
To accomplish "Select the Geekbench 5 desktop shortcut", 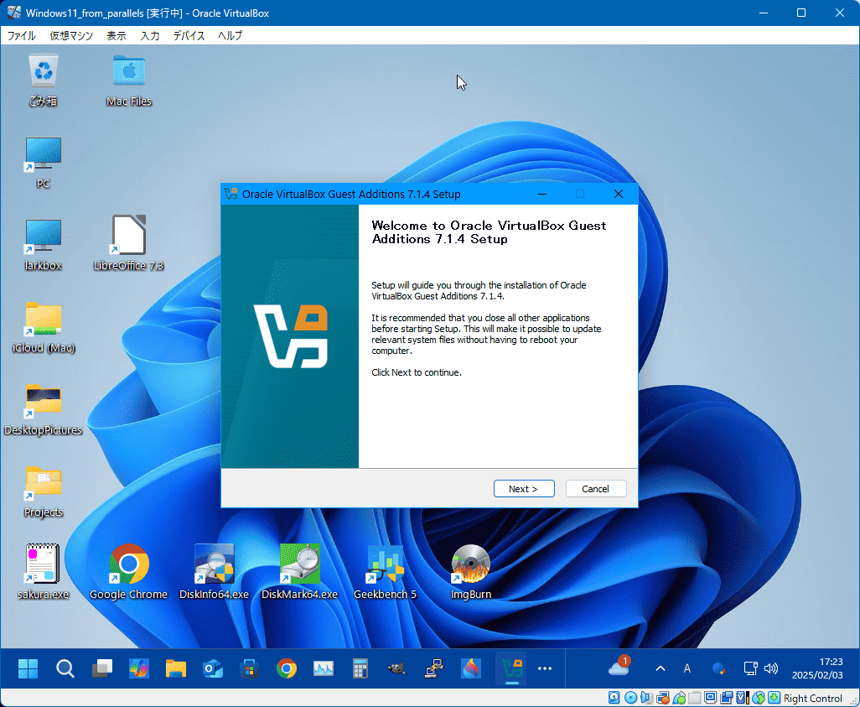I will click(x=385, y=572).
